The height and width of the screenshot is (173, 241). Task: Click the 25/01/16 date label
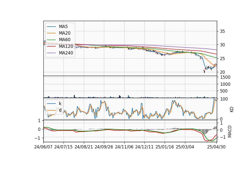coord(165,147)
